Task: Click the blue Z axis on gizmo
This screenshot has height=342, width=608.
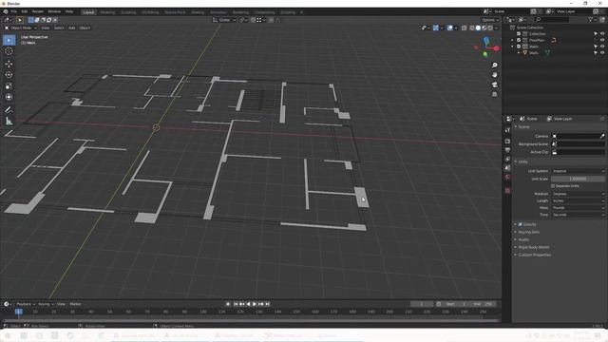Action: tap(486, 40)
